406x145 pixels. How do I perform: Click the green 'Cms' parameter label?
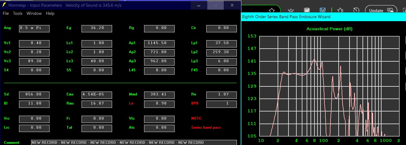pyautogui.click(x=70, y=94)
